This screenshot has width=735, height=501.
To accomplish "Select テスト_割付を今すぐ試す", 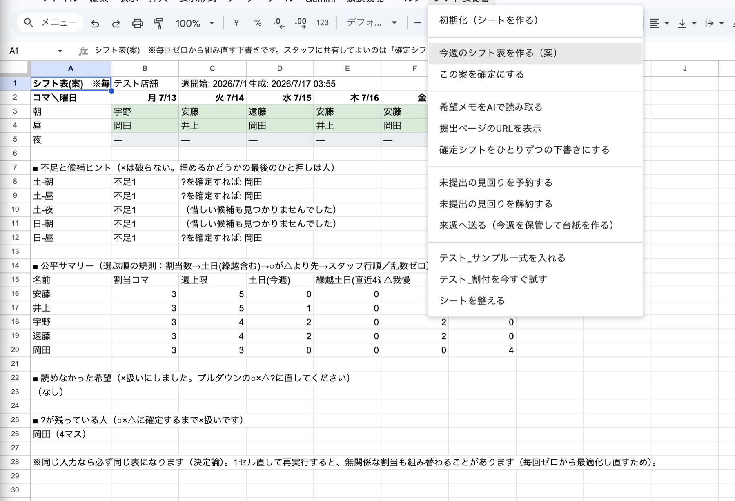I will 535,279.
